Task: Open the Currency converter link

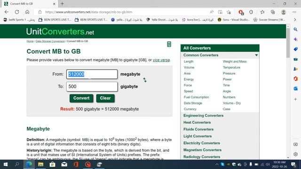Action: point(190,109)
